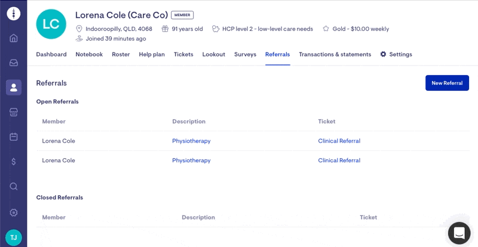Click the LC profile avatar
Viewport: 478px width, 247px height.
click(51, 24)
